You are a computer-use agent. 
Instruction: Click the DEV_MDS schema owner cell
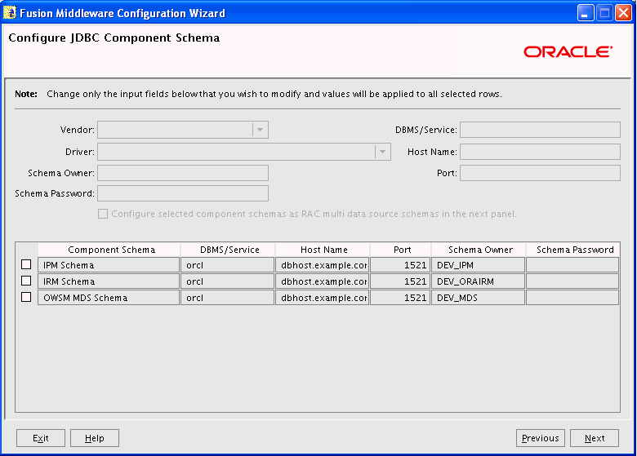(x=478, y=298)
